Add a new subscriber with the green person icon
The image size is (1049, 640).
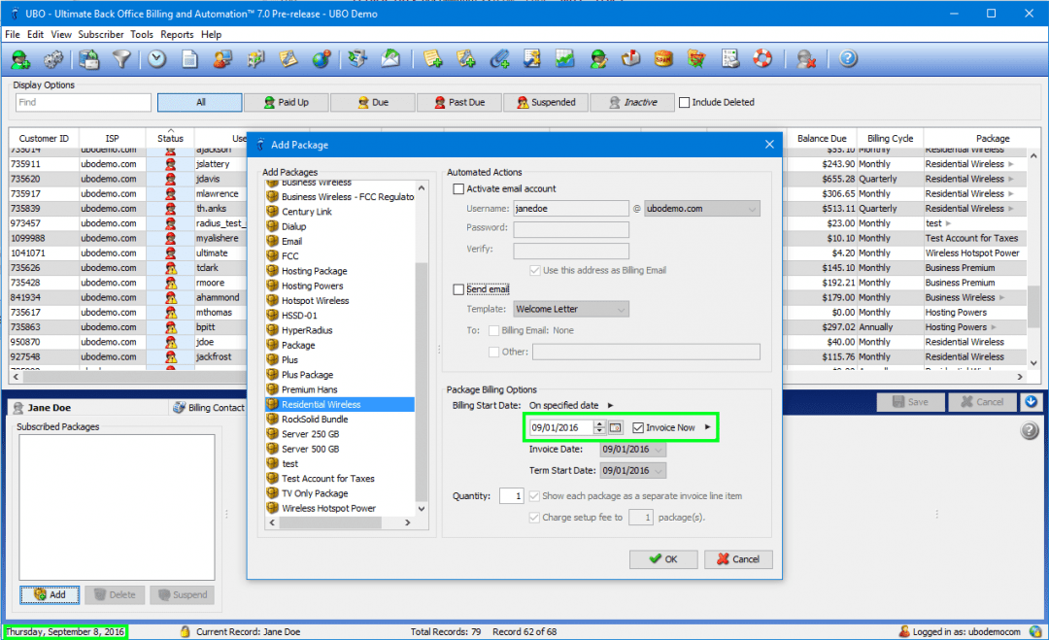[x=19, y=58]
